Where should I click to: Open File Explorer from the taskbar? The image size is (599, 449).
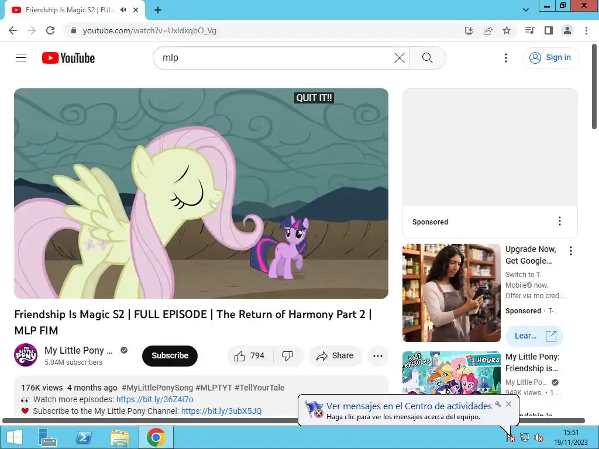point(120,437)
